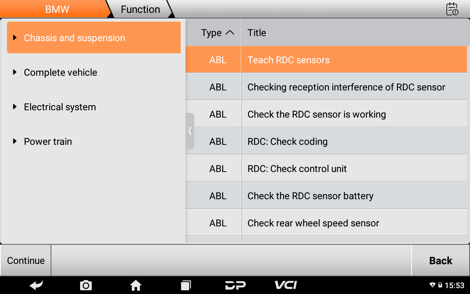Select the Function breadcrumb tab

point(140,9)
